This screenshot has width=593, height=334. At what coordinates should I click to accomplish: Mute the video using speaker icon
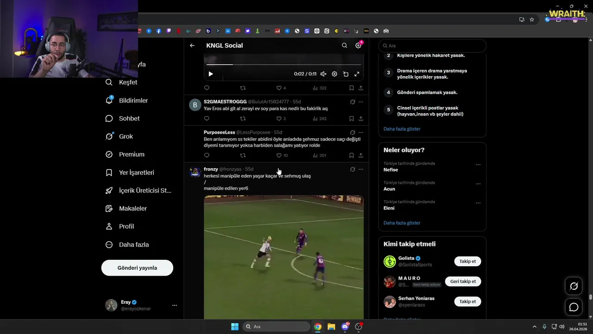[x=323, y=74]
